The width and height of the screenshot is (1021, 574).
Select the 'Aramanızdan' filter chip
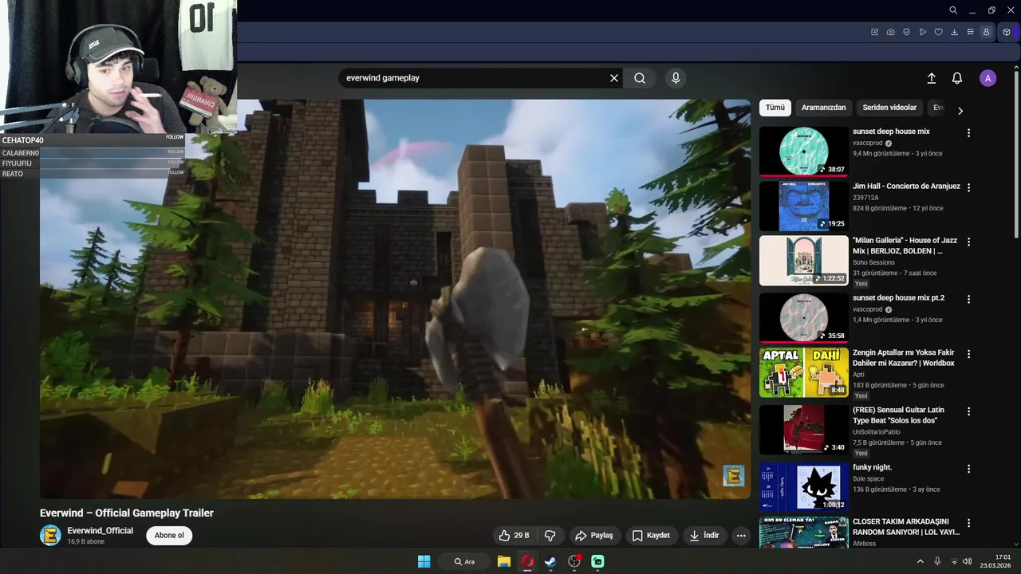click(823, 108)
